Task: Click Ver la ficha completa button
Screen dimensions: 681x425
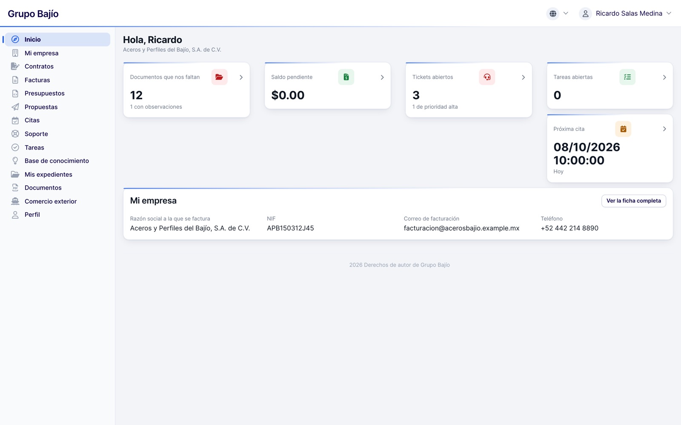Action: (633, 201)
